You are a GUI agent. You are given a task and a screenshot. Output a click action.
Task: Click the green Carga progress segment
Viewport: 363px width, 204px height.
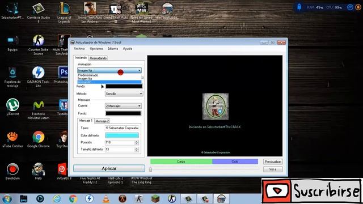pyautogui.click(x=181, y=161)
